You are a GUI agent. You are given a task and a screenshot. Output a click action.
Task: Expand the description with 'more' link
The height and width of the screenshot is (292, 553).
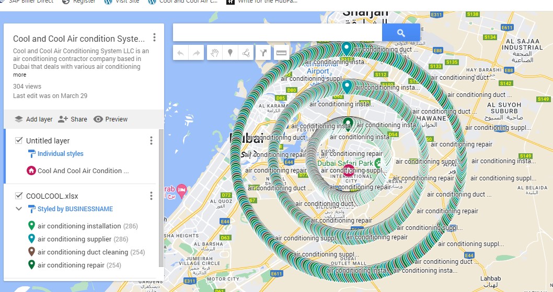pyautogui.click(x=20, y=75)
